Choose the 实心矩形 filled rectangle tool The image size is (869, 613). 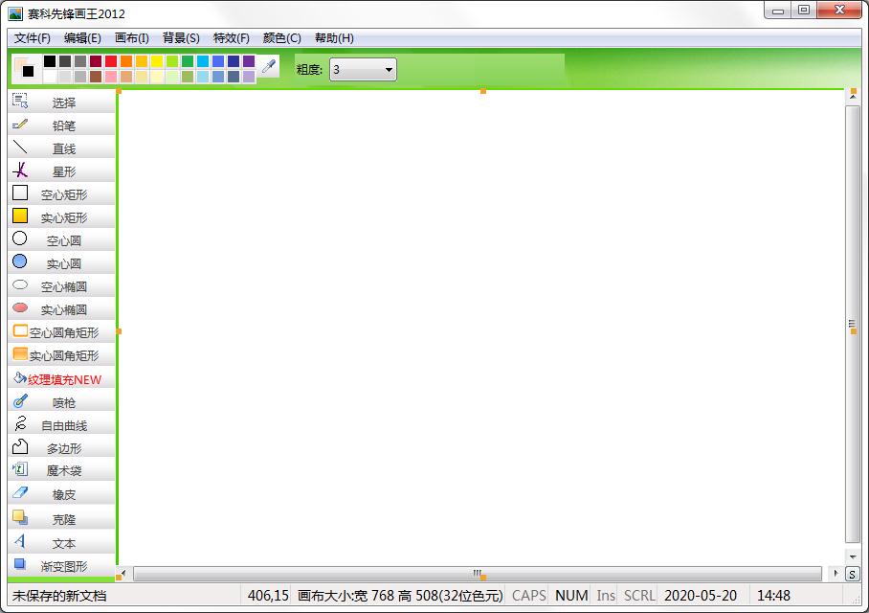coord(61,217)
